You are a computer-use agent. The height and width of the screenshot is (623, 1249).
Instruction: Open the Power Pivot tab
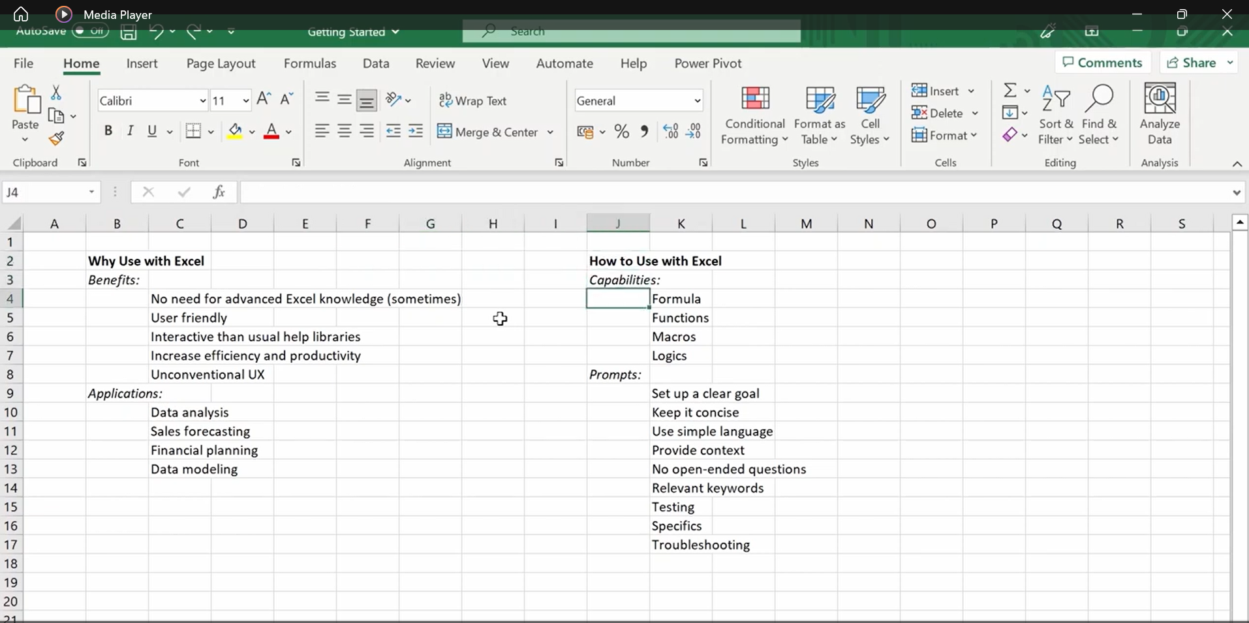click(x=708, y=63)
